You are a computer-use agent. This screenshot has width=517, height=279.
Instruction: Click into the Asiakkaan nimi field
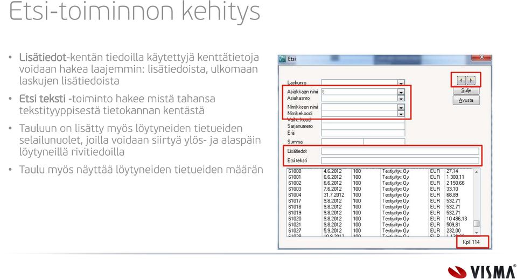click(x=359, y=92)
